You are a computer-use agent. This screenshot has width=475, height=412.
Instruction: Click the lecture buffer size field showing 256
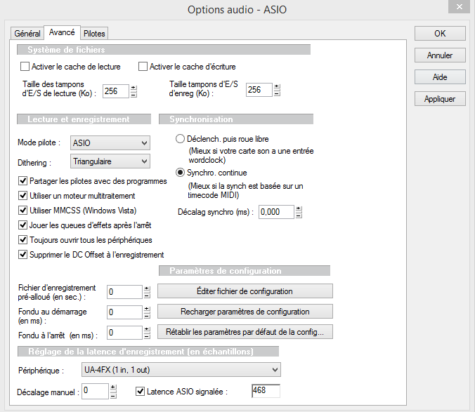[116, 91]
